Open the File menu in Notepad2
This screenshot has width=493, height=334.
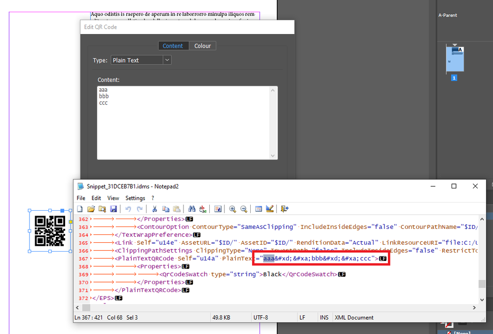[81, 198]
